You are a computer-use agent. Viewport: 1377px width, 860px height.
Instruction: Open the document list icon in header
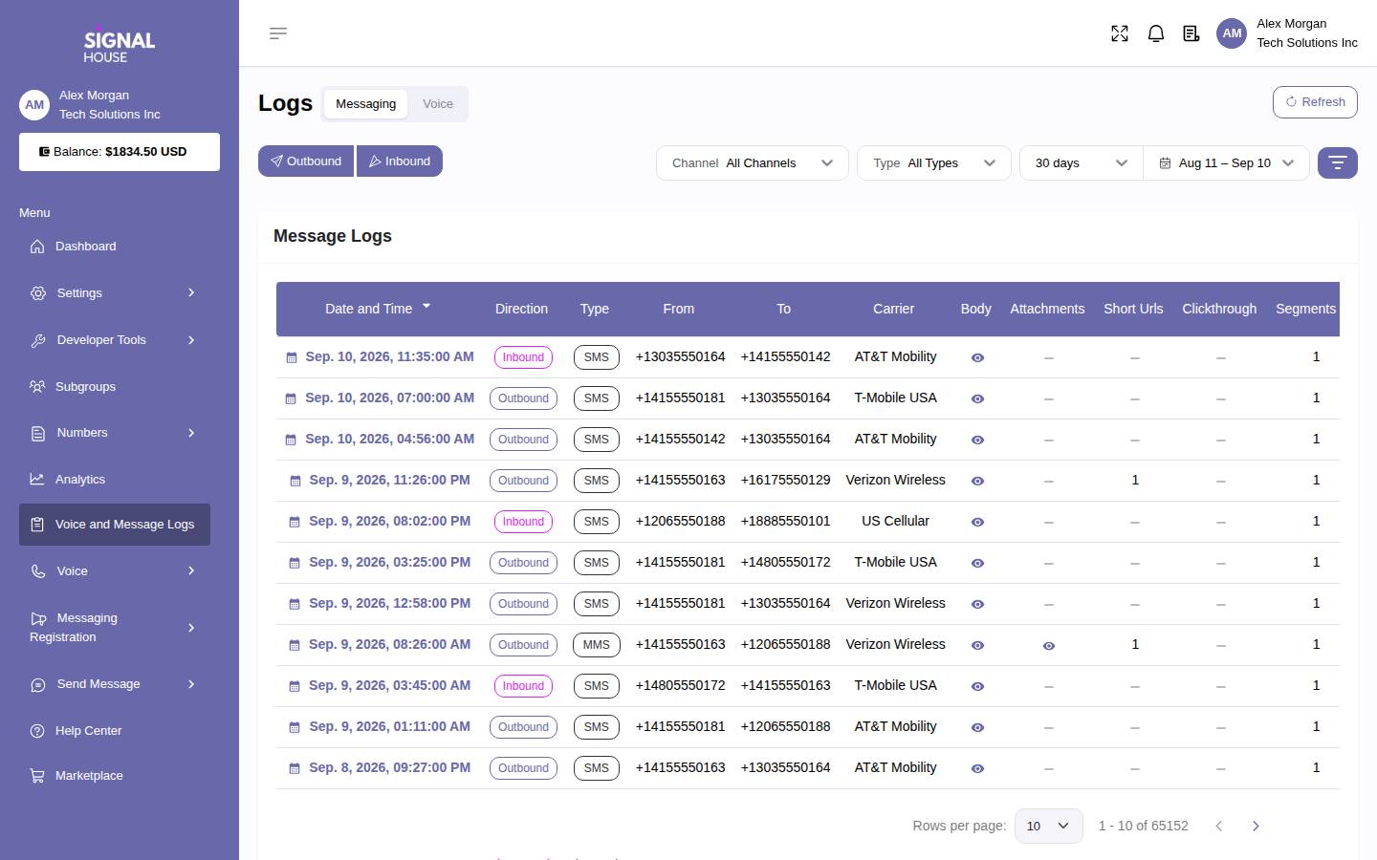tap(1191, 33)
